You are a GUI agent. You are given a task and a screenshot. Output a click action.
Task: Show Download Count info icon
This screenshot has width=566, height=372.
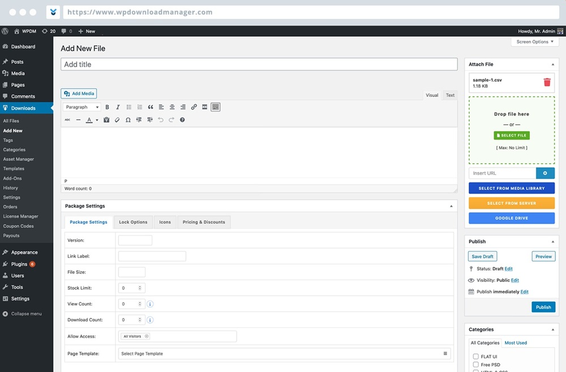coord(150,320)
